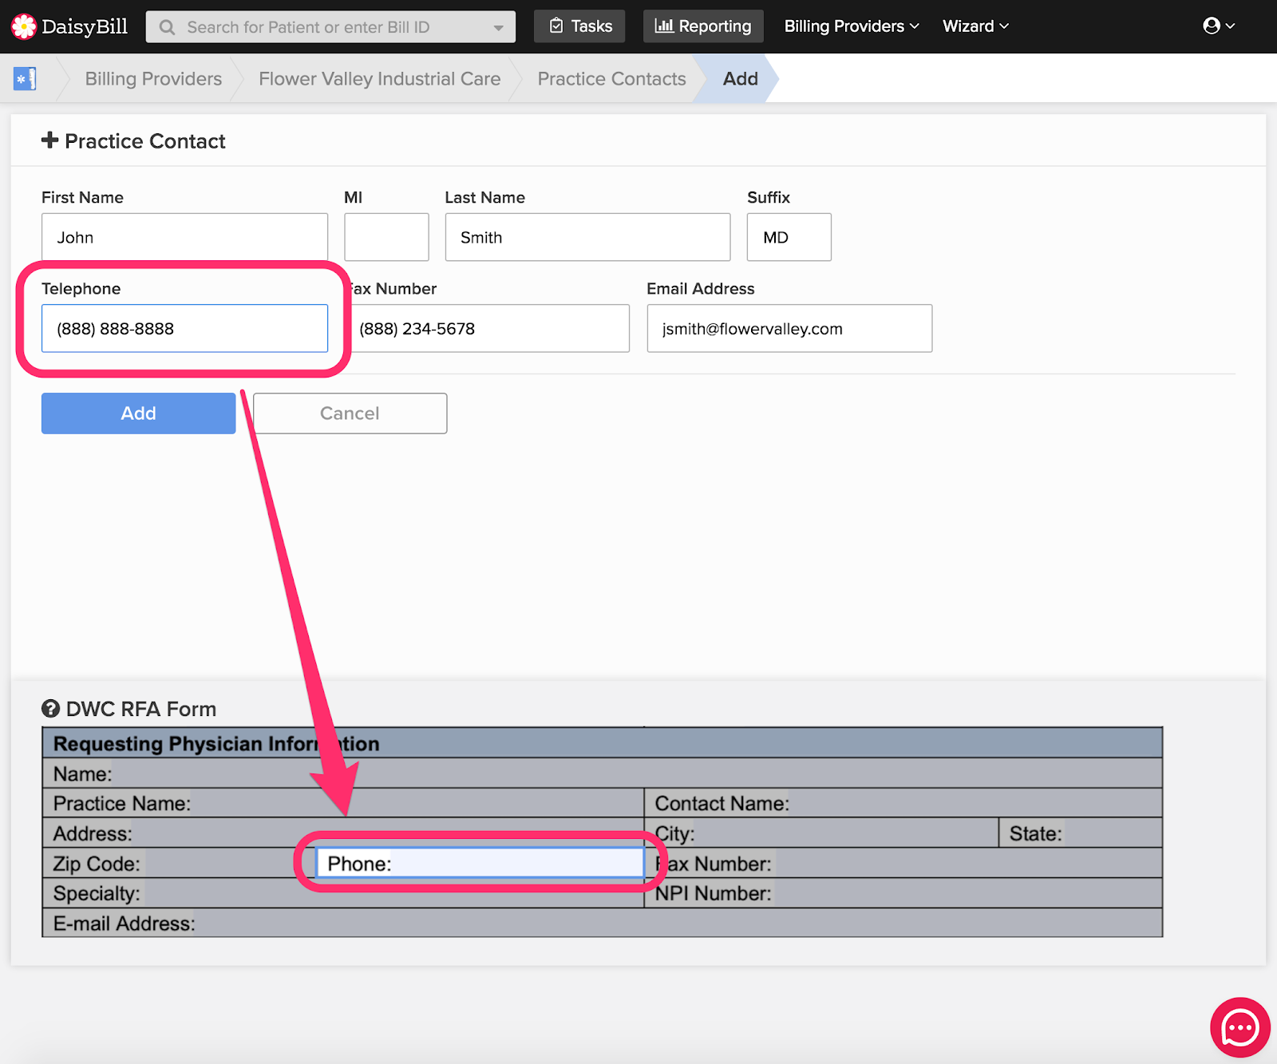Click the search magnifier icon
The width and height of the screenshot is (1277, 1064).
pos(167,27)
